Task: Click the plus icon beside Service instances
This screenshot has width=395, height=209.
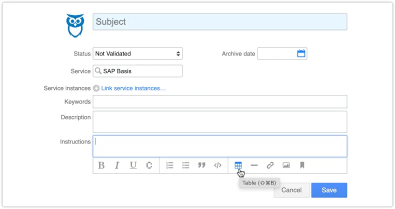Action: [96, 88]
